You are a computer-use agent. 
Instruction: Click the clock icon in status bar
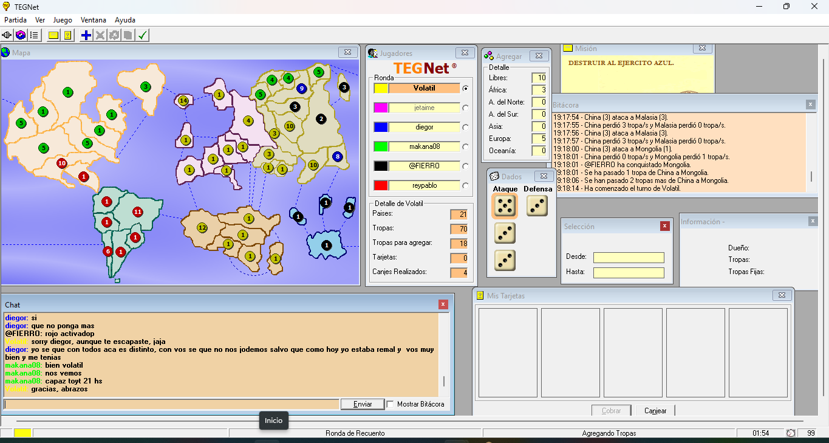click(x=790, y=433)
